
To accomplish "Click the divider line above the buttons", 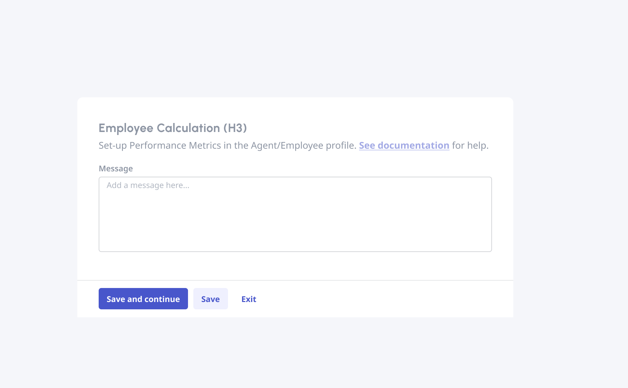I will tap(295, 280).
